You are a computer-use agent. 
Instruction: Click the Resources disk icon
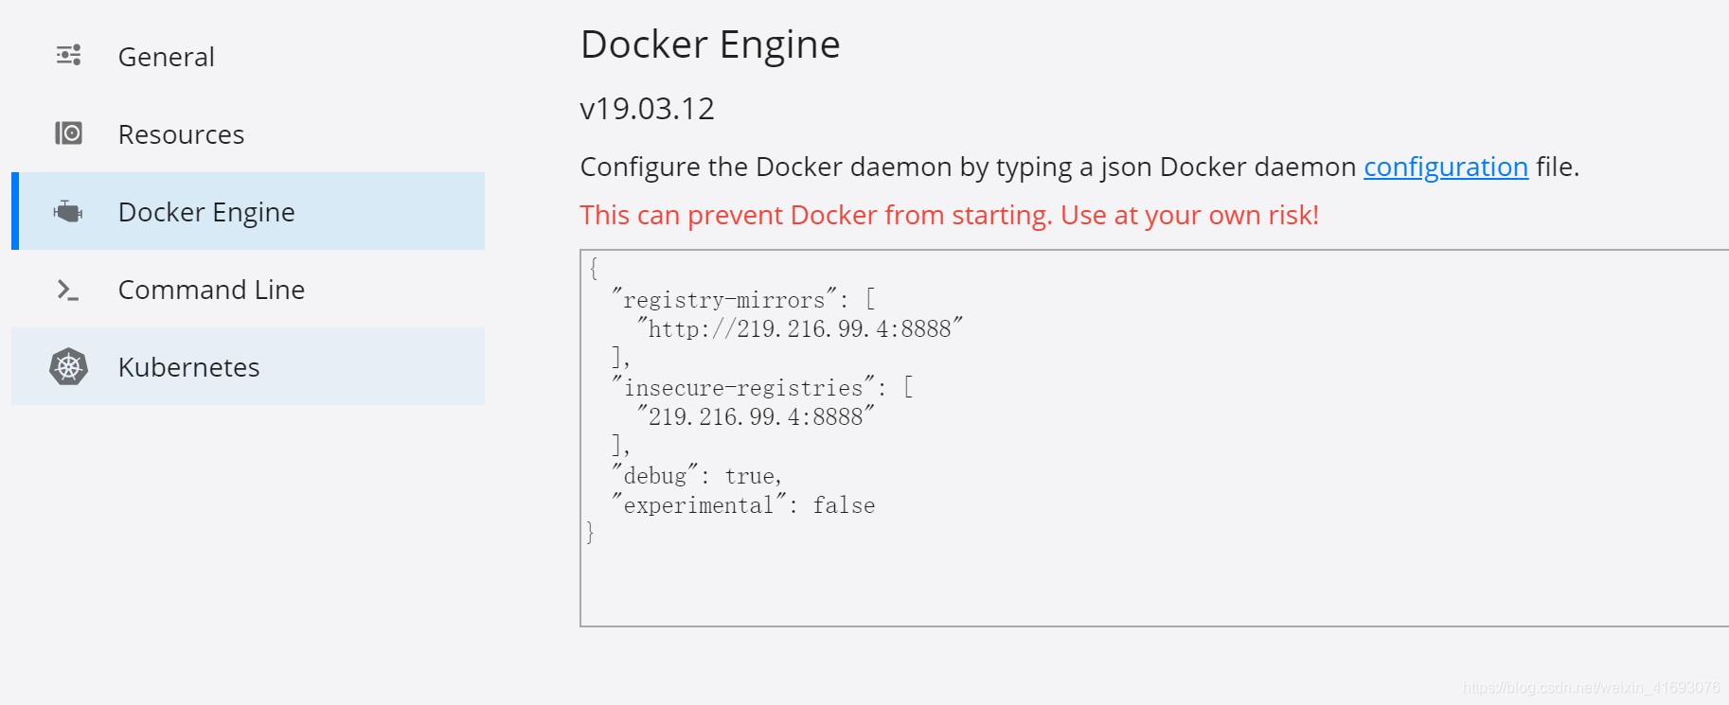[68, 133]
